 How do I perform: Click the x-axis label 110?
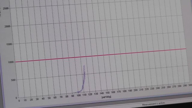coord(84,95)
